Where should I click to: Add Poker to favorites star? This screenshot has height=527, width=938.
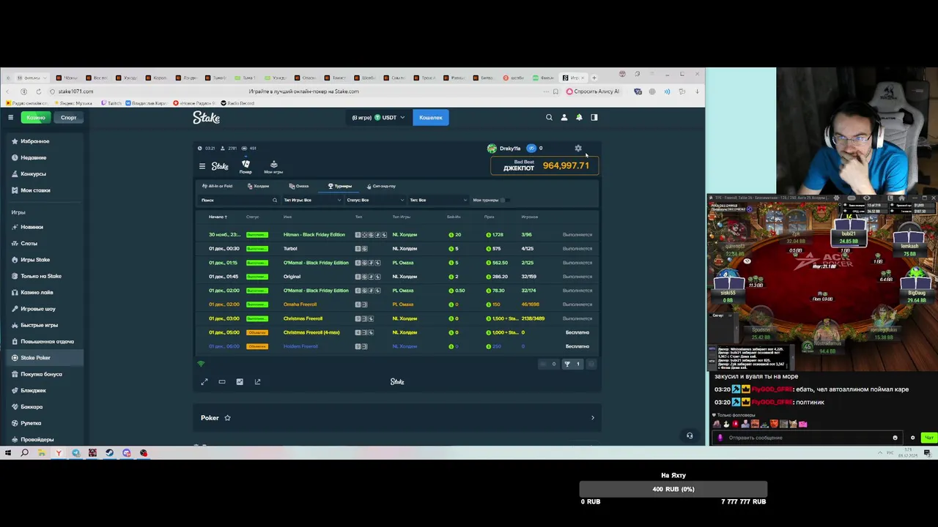click(227, 418)
